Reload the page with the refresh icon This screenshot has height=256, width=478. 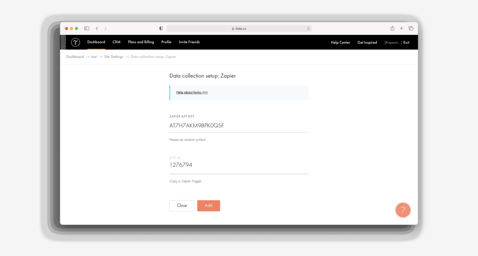point(308,28)
